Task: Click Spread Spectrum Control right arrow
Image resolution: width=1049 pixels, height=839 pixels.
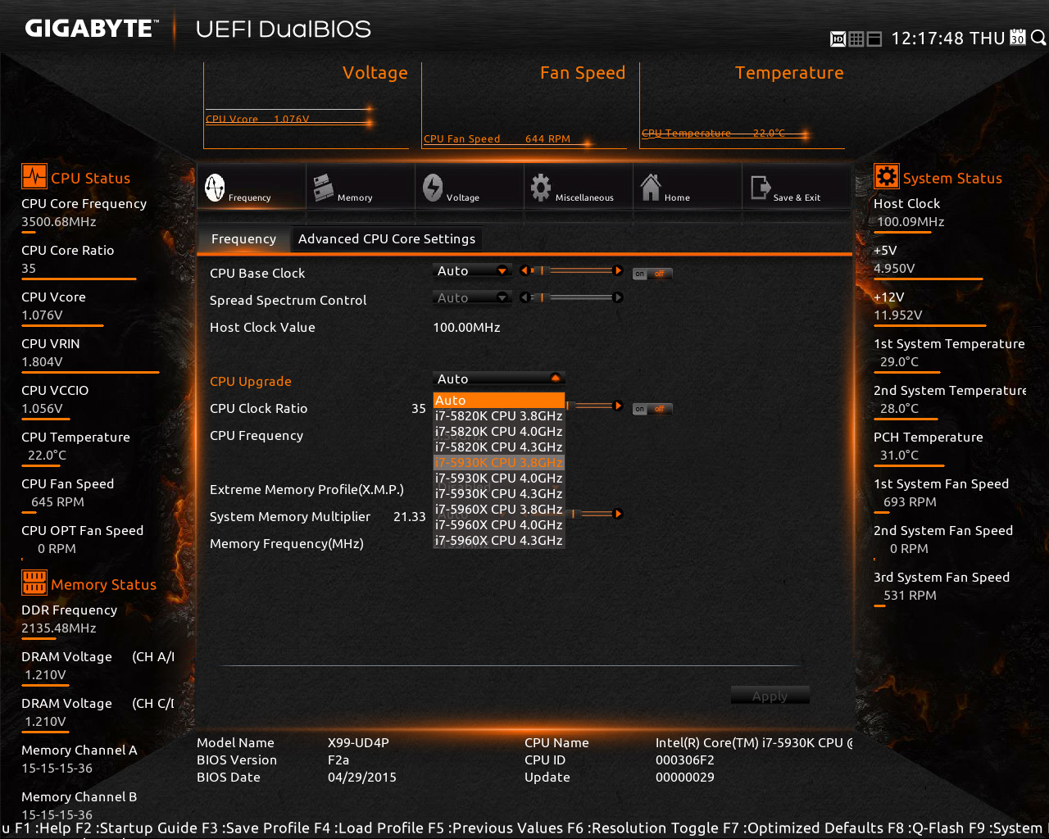Action: point(619,297)
